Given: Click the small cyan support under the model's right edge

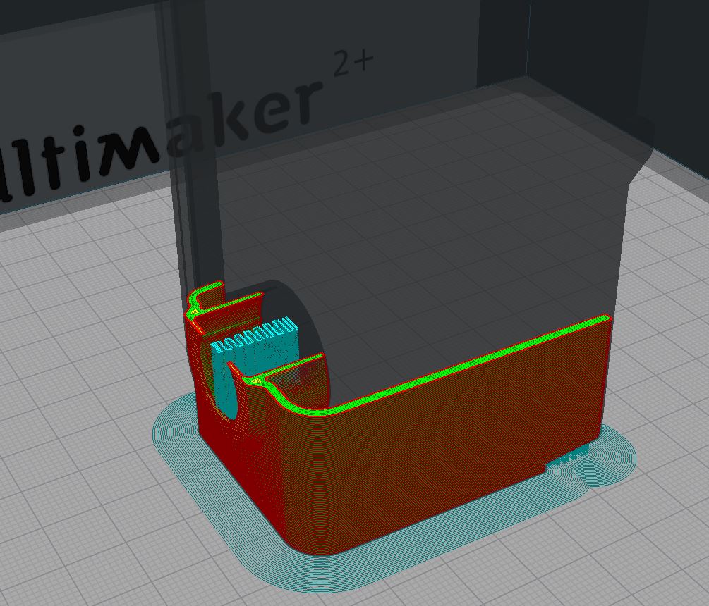Looking at the screenshot, I should pos(569,456).
